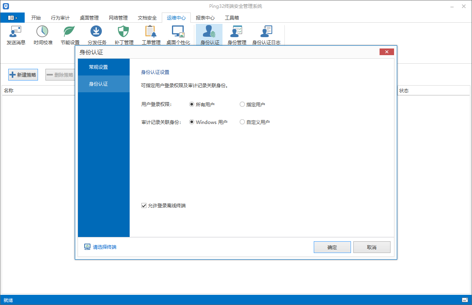The image size is (472, 305).
Task: Click the status bar tray icon at the bottom-right corner
Action: (465, 300)
